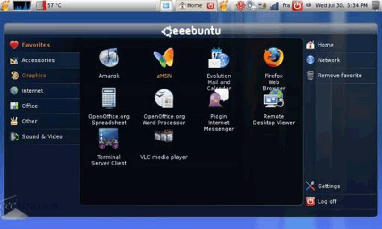Open Evolution Mail and Calendar
Screen dimensions: 382x229
218,58
